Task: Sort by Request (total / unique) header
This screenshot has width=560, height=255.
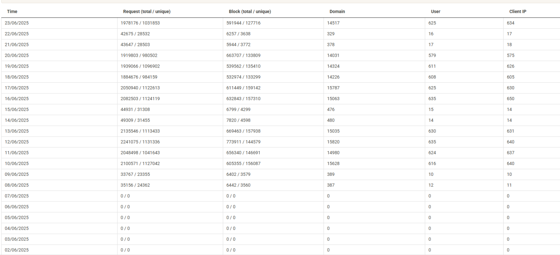Action: (x=147, y=12)
